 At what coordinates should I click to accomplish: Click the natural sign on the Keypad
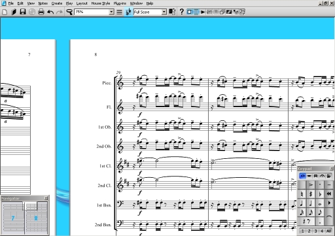pos(302,194)
